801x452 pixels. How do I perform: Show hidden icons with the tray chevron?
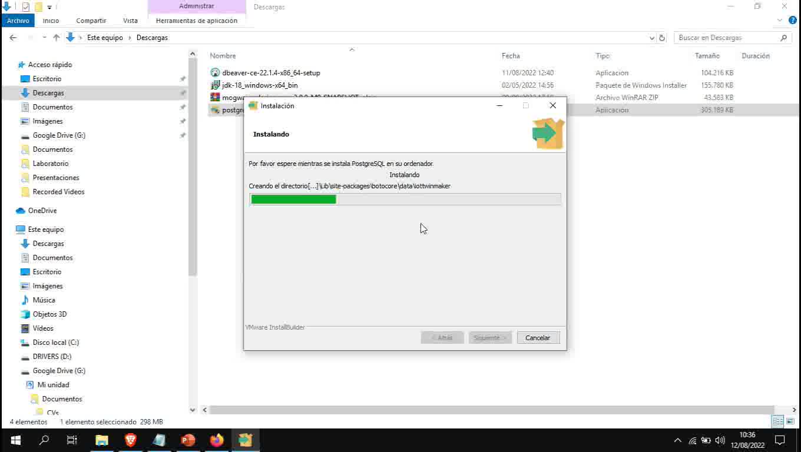[677, 440]
